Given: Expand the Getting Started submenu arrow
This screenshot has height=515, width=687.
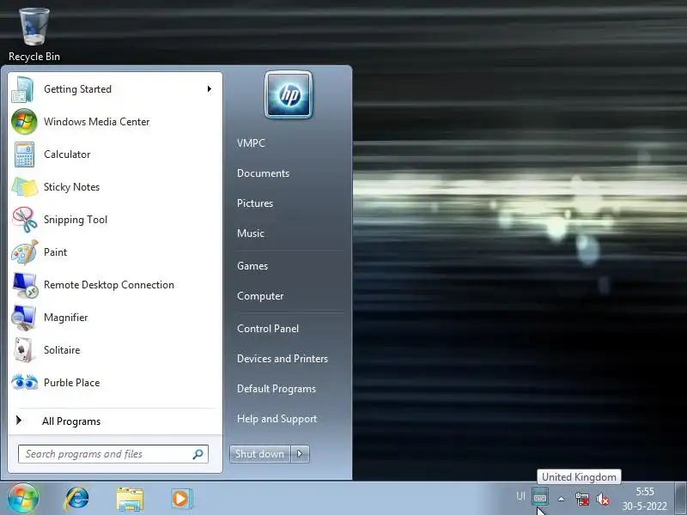Looking at the screenshot, I should 210,89.
